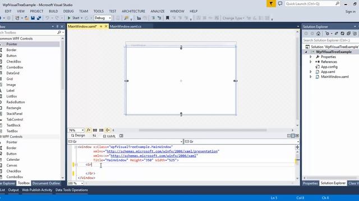This screenshot has height=201, width=359.
Task: Toggle snap to snaplines icon in designer
Action: click(x=108, y=130)
